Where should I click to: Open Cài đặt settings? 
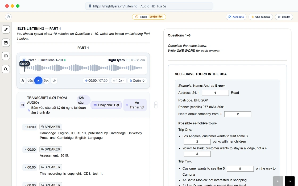point(284,17)
